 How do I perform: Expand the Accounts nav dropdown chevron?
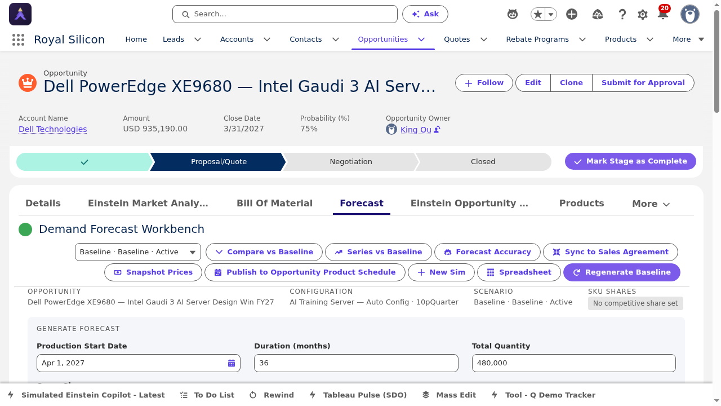[267, 39]
